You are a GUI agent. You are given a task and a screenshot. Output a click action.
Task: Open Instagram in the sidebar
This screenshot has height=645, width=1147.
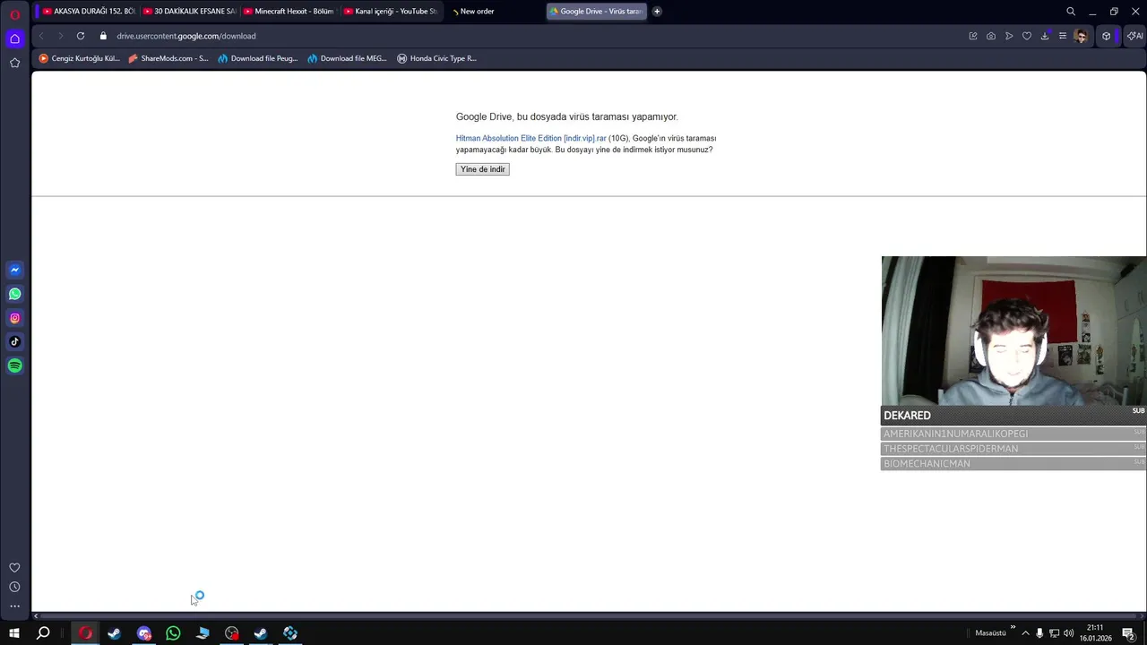14,318
